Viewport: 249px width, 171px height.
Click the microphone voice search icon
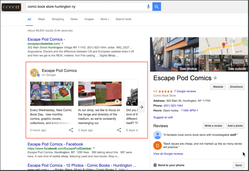(148, 7)
